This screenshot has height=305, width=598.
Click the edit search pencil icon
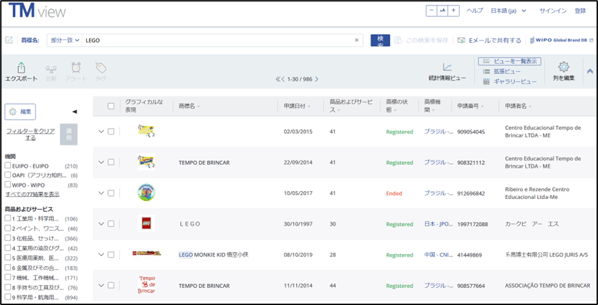pos(9,40)
